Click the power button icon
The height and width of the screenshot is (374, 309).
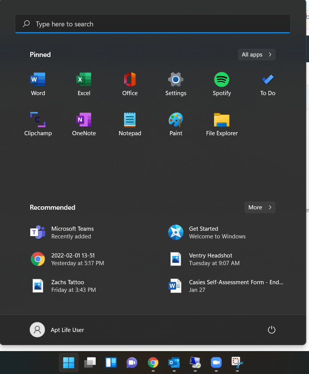pos(271,330)
